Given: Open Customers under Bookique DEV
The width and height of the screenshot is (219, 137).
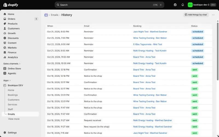Looking at the screenshot, I should (x=13, y=100).
